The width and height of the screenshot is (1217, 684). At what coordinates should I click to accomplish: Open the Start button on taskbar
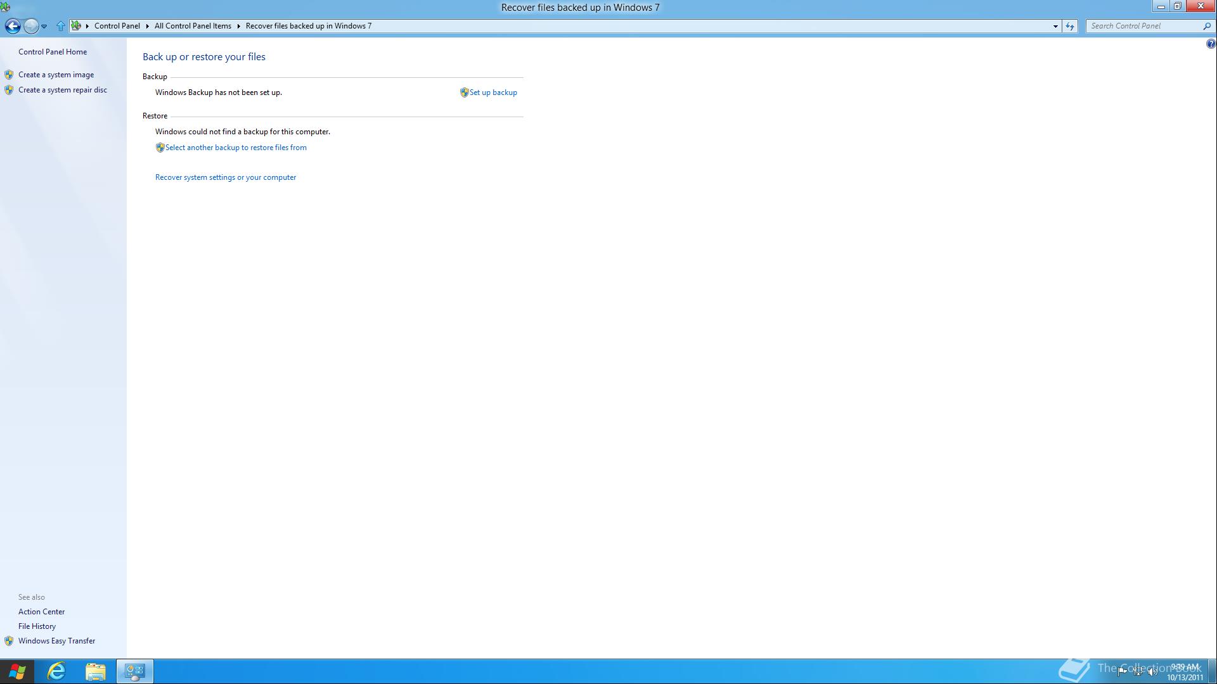(17, 671)
